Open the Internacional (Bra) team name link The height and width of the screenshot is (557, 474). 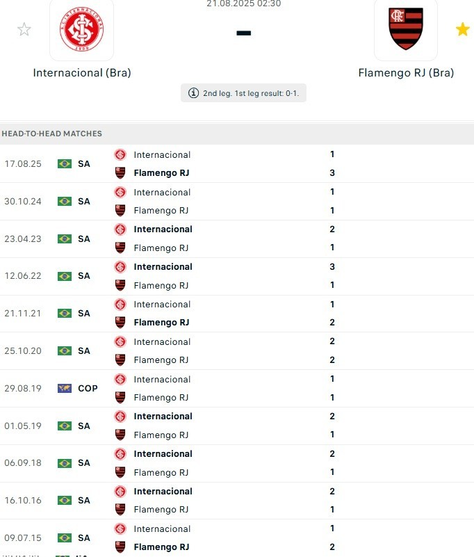82,72
